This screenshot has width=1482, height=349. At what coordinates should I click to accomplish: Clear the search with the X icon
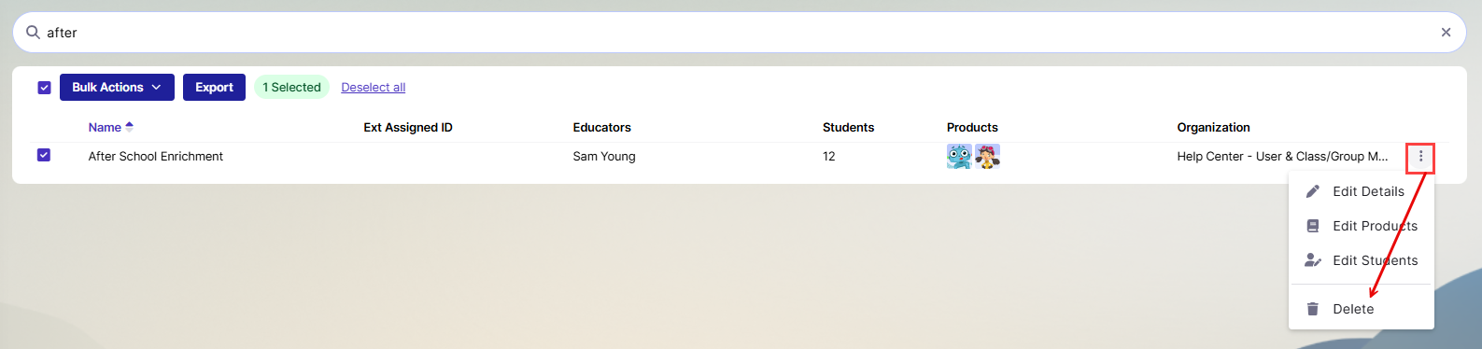[1446, 32]
